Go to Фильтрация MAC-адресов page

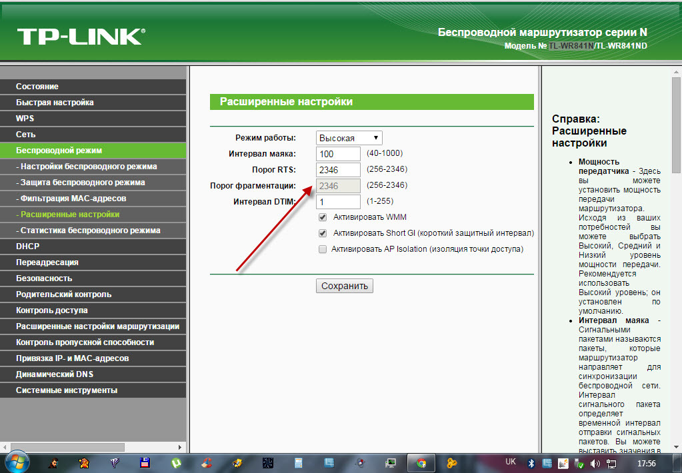(x=93, y=199)
